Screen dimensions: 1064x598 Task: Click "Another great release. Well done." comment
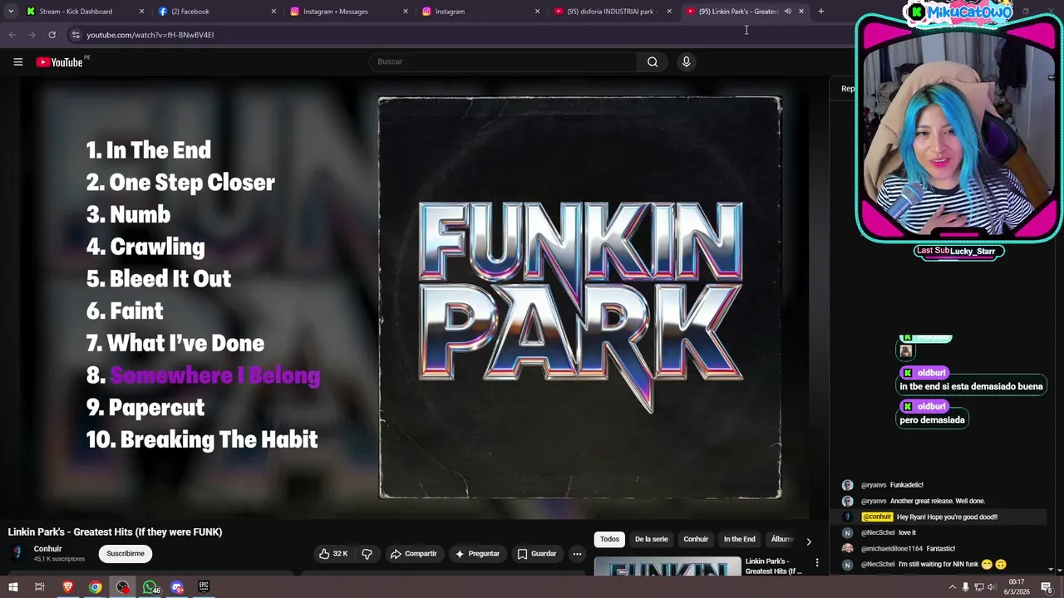coord(938,501)
